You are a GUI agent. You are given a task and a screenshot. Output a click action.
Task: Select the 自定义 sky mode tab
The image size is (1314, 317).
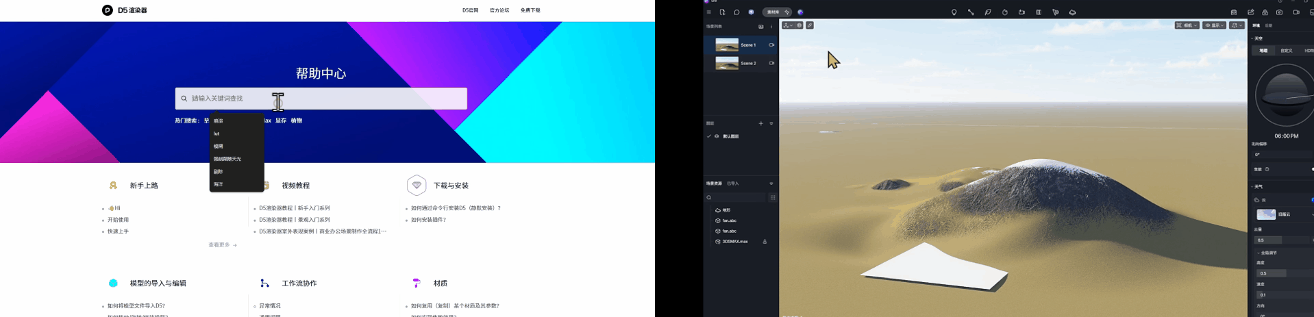pos(1287,51)
